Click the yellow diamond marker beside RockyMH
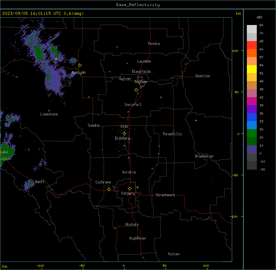The image size is (276, 270). pos(80,65)
